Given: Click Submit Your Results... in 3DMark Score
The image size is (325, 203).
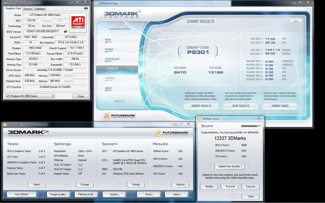Looking at the screenshot, I should coord(230,166).
